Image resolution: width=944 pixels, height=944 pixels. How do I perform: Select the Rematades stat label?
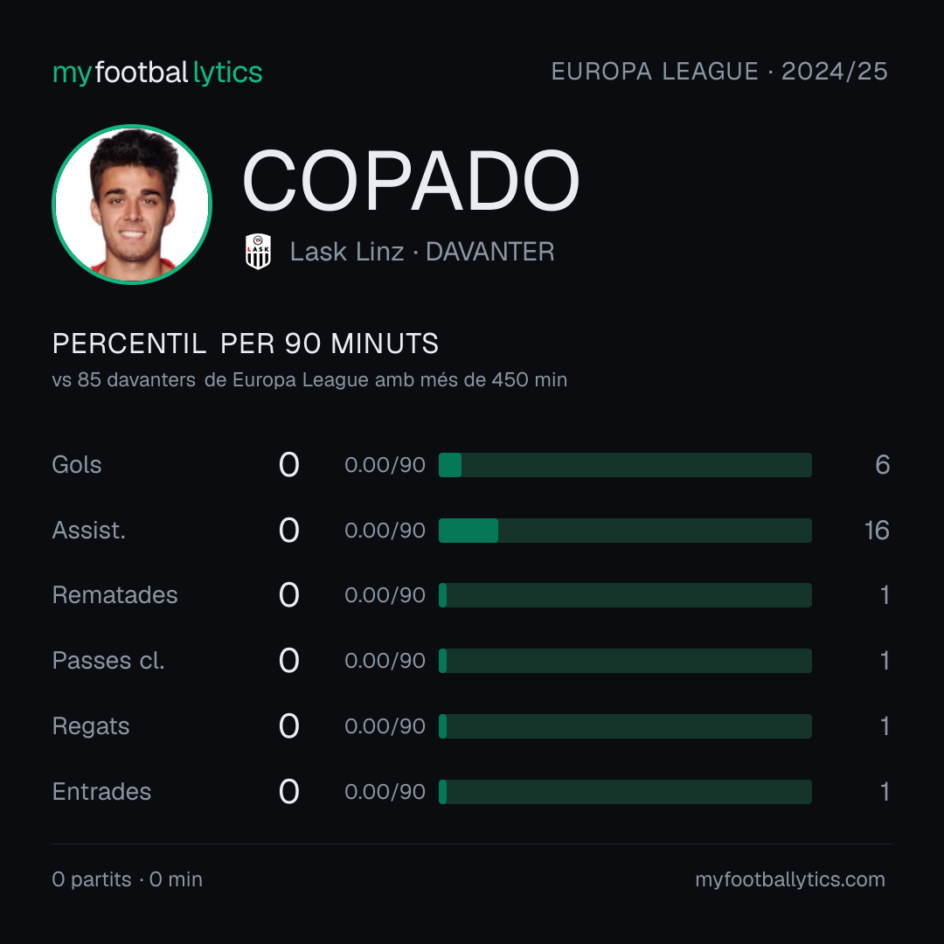pos(115,595)
